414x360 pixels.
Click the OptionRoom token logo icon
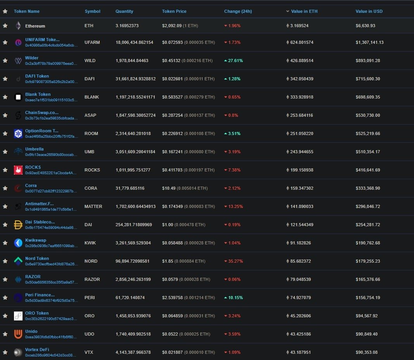pos(18,133)
